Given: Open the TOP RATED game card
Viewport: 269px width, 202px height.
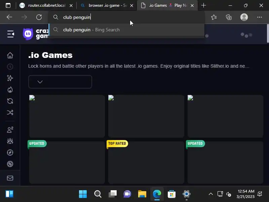Looking at the screenshot, I should click(x=146, y=163).
